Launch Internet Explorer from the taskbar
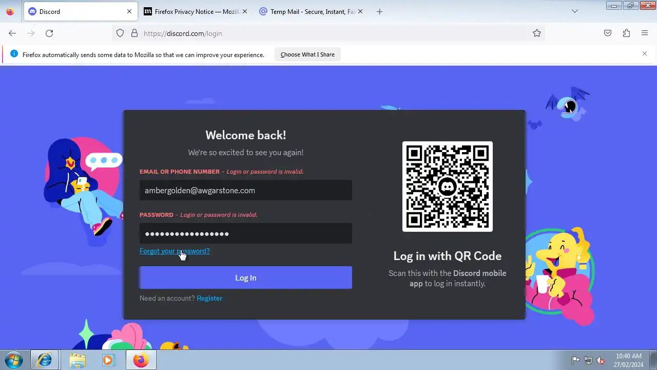657x370 pixels. click(x=45, y=360)
